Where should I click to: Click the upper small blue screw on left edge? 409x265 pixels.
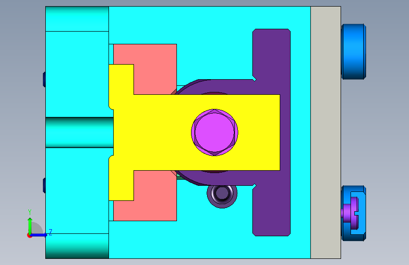click(44, 79)
